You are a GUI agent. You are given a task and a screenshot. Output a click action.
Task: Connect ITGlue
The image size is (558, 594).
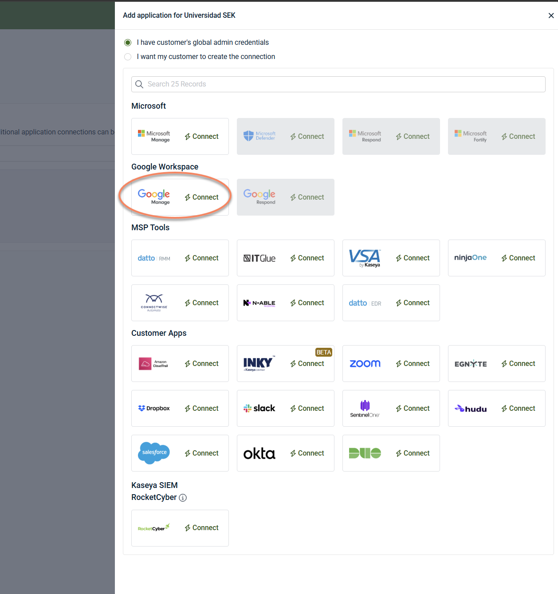coord(307,258)
